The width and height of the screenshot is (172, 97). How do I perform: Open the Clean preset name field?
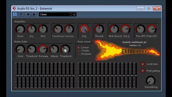tap(54, 14)
